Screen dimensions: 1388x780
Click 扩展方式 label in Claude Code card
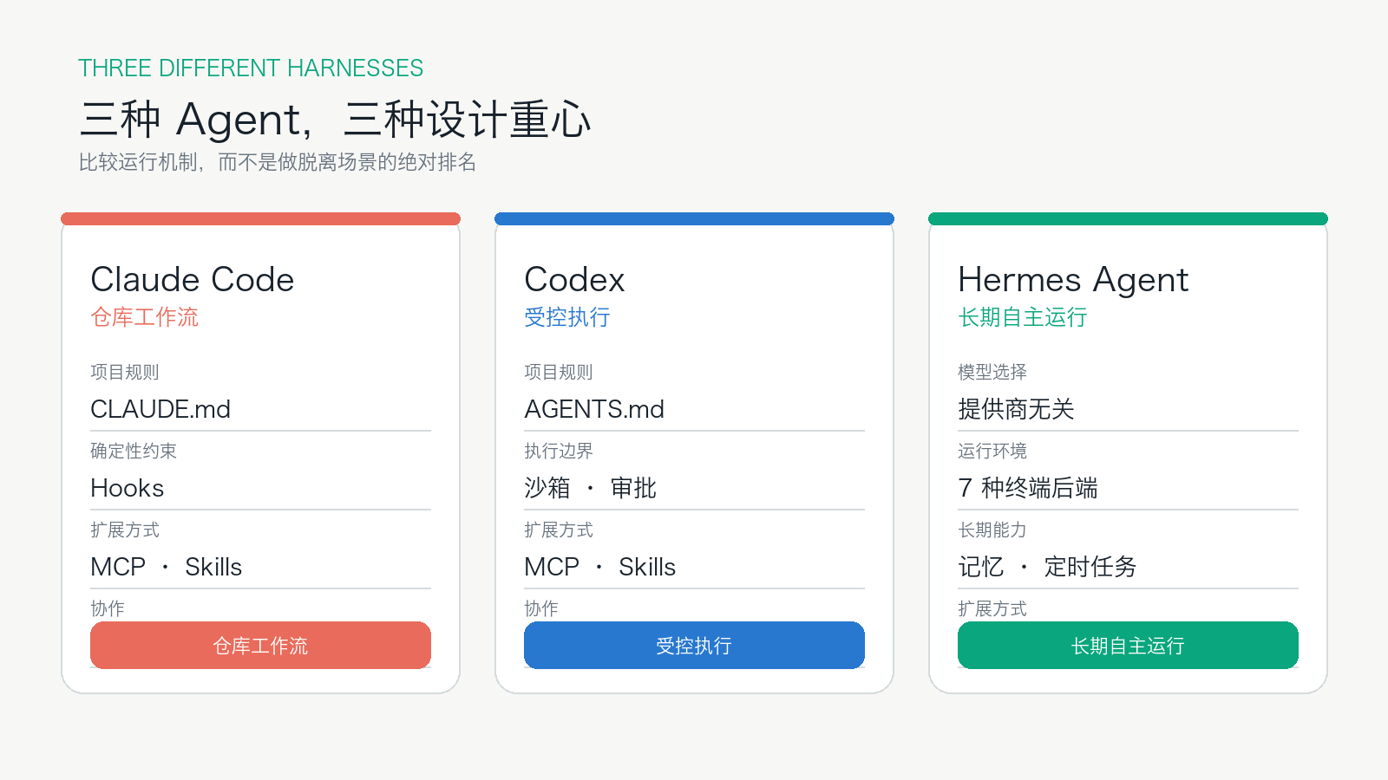(x=125, y=530)
